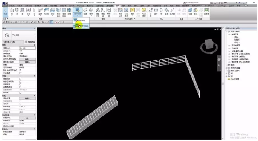258x141 pixels.
Task: Toggle the 剖面框 checkbox
Action: point(20,93)
